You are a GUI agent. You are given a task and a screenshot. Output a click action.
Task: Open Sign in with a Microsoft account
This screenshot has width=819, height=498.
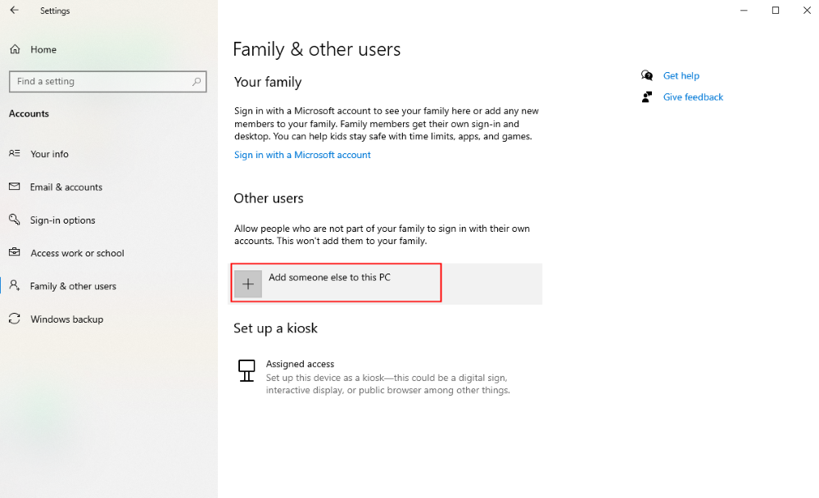pyautogui.click(x=302, y=154)
